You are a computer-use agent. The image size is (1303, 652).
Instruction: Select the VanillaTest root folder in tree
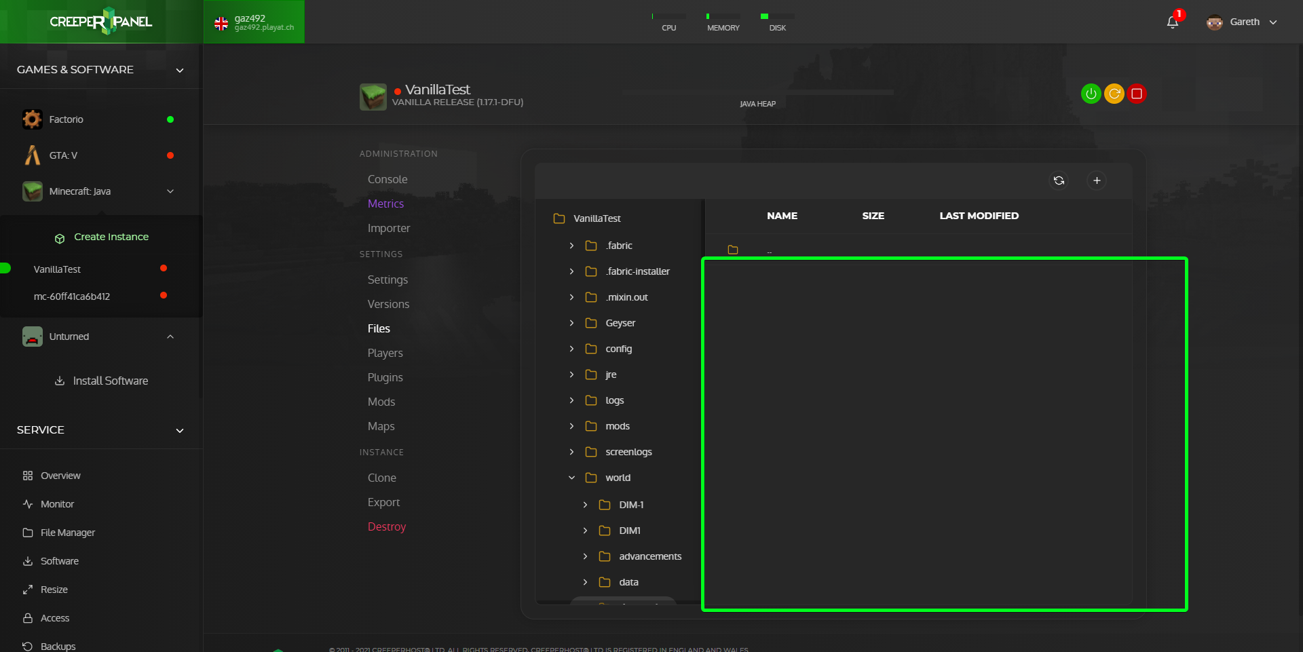(x=597, y=218)
